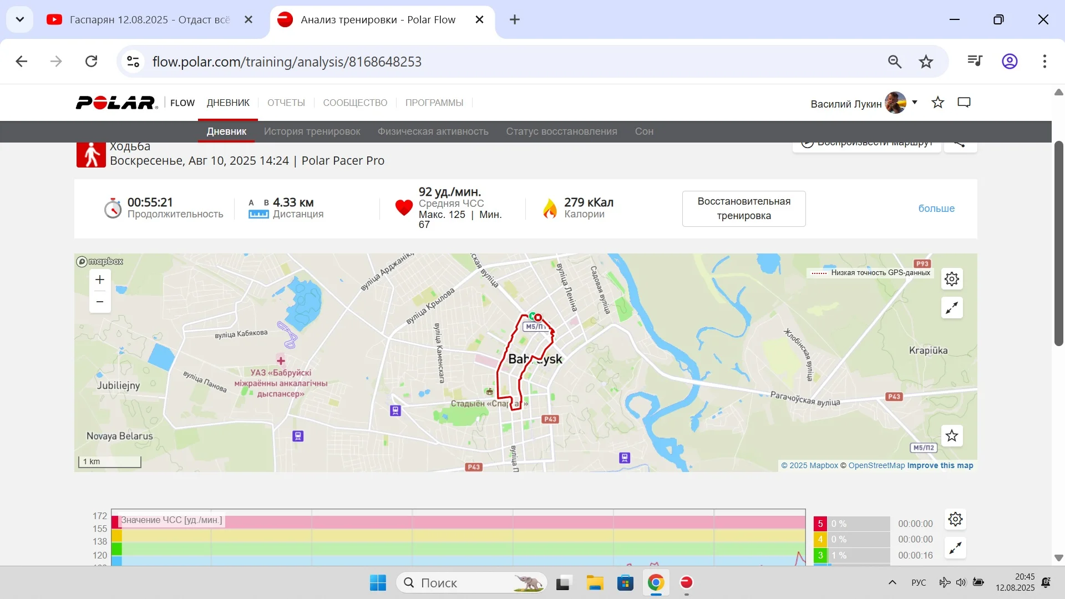Zoom out map with minus button
Screen dimensions: 1065x599
click(x=100, y=302)
